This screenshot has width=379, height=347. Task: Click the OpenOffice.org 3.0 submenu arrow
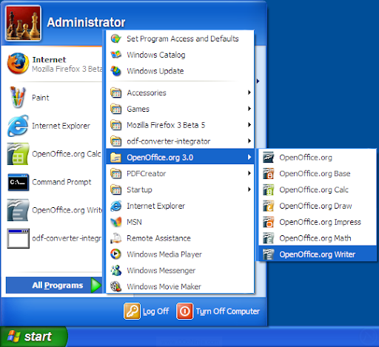click(x=249, y=157)
